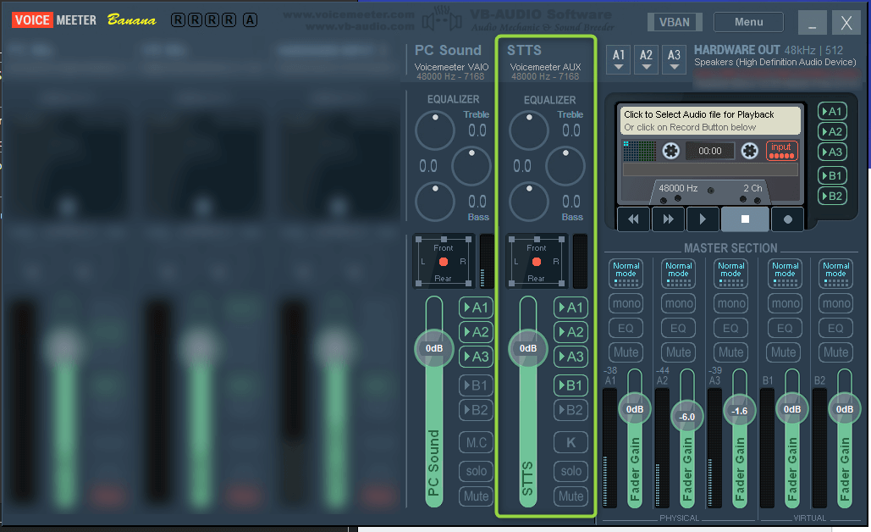This screenshot has width=871, height=532.
Task: Toggle A2 routing on PC Sound strip
Action: coord(476,332)
